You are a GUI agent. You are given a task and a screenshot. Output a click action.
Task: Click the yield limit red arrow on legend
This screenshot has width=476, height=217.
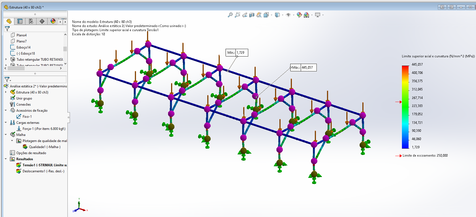coord(399,102)
